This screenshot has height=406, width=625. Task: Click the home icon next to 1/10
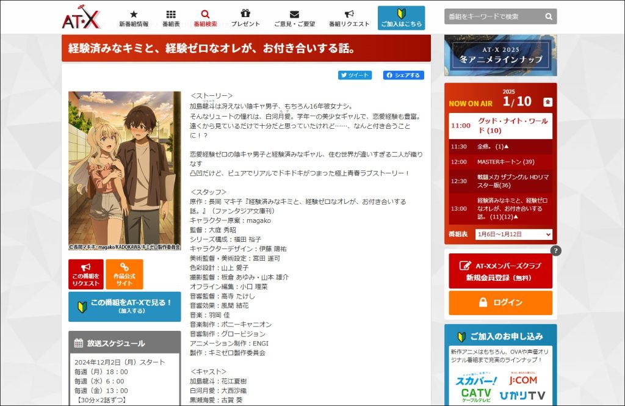click(547, 102)
